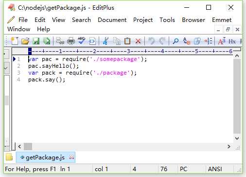This screenshot has height=177, width=246.
Task: Open Find with magnifier icon
Action: pyautogui.click(x=176, y=41)
